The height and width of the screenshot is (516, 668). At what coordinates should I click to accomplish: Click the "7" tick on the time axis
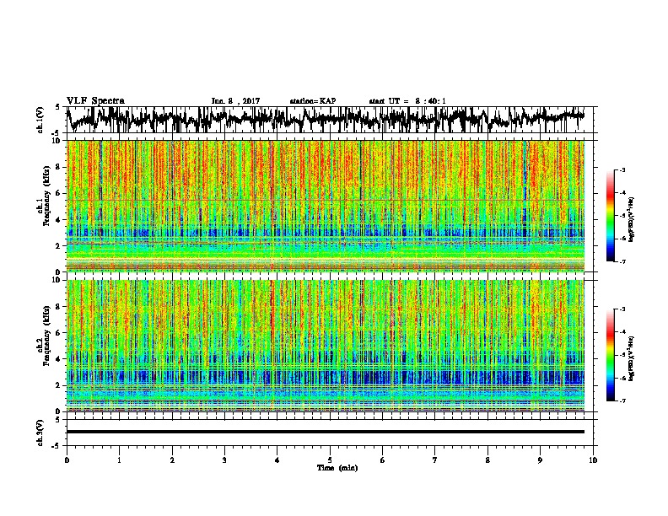coord(435,460)
